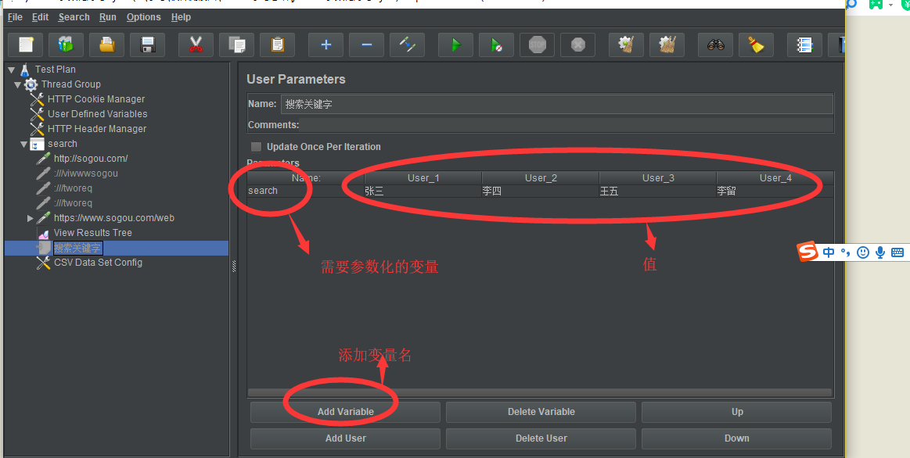Collapse the Thread Group tree node
This screenshot has height=458, width=910.
pos(18,84)
